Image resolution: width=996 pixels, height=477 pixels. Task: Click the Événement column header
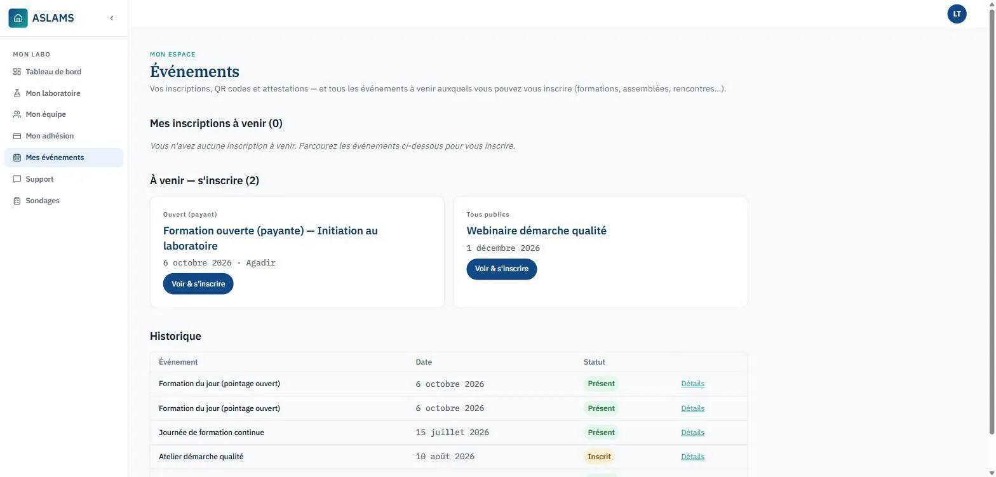coord(178,362)
